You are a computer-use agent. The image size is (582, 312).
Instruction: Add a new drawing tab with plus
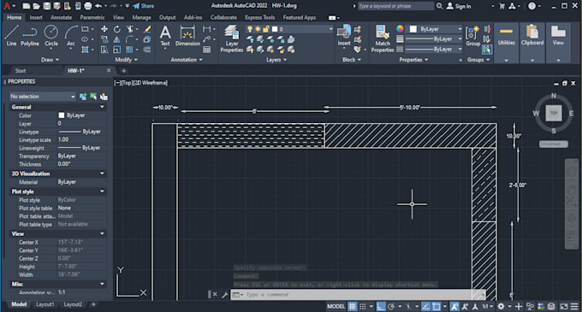coord(123,70)
